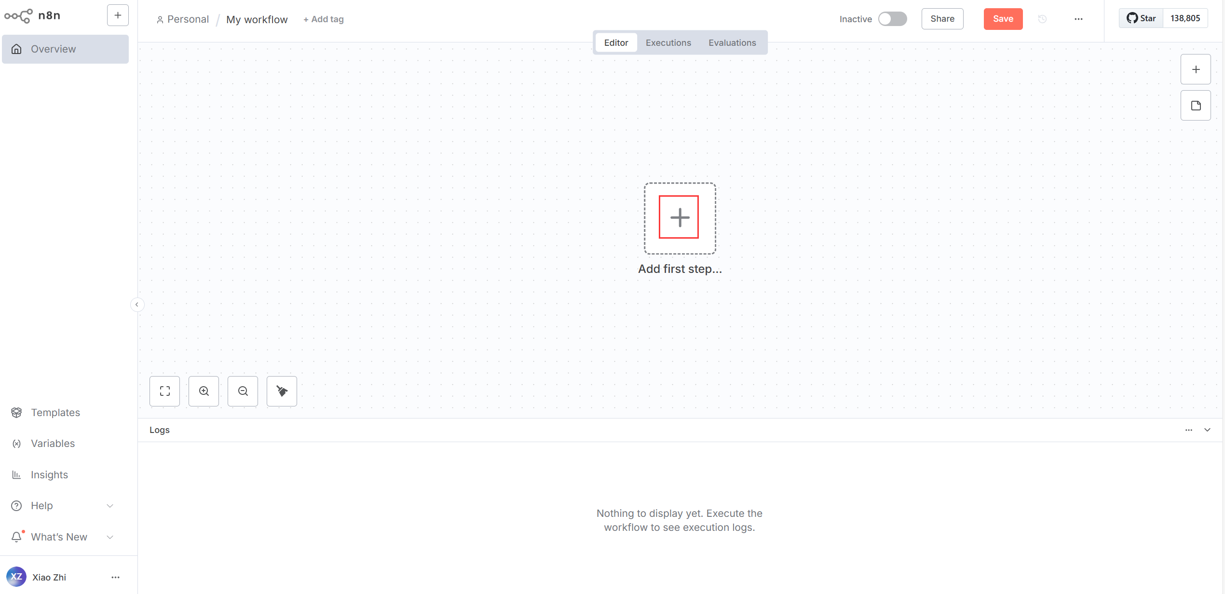Click the zoom out magnifier icon

243,391
